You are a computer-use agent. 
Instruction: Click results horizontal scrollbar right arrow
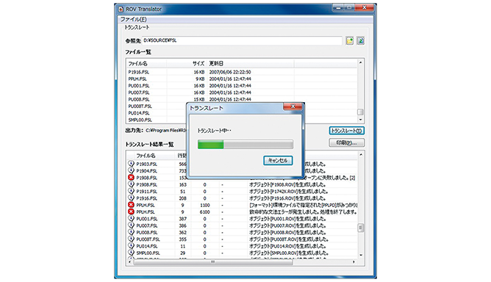(x=354, y=262)
